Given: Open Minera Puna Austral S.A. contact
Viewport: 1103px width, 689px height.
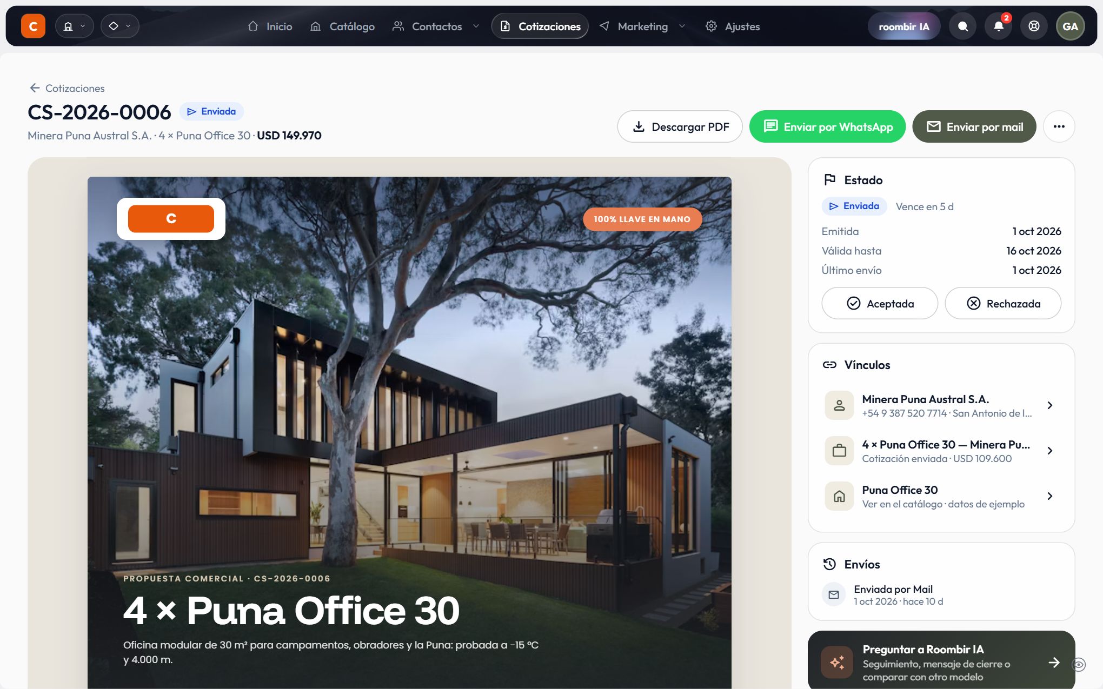Looking at the screenshot, I should pyautogui.click(x=941, y=405).
